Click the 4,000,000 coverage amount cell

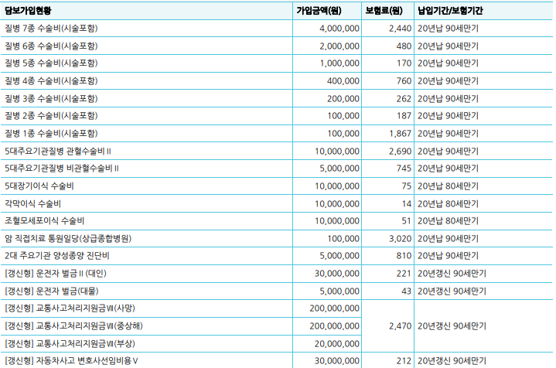click(x=339, y=29)
